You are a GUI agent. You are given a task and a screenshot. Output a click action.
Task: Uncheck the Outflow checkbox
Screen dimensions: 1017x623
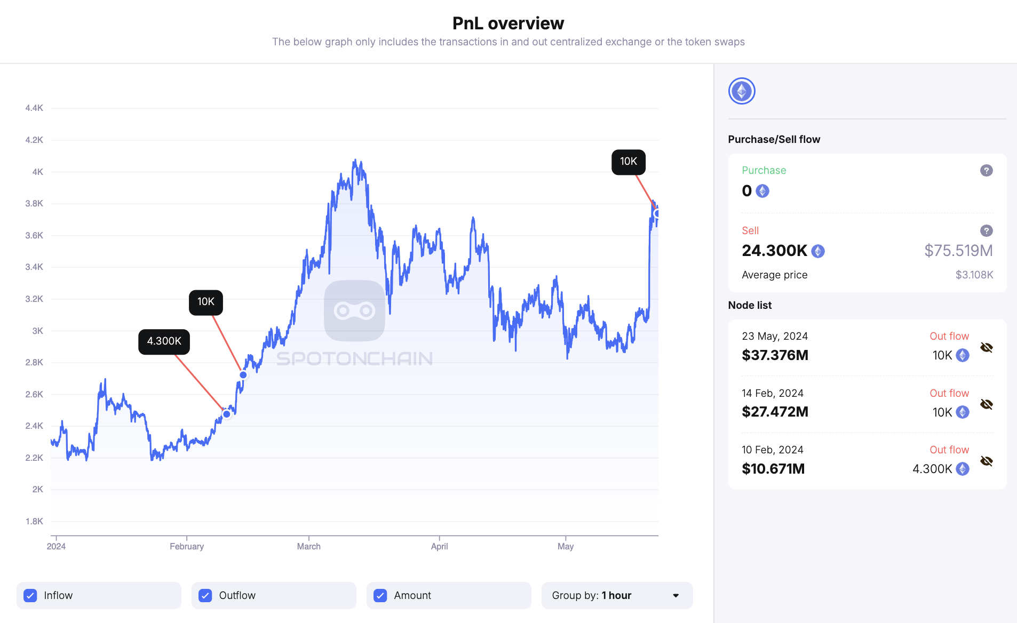pyautogui.click(x=205, y=596)
